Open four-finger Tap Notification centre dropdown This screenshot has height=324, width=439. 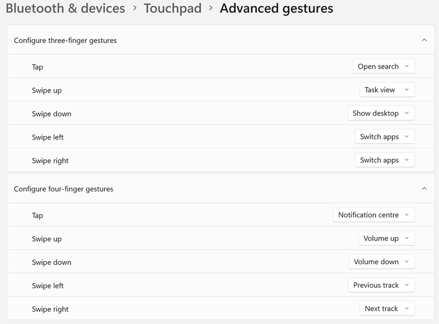click(x=374, y=215)
